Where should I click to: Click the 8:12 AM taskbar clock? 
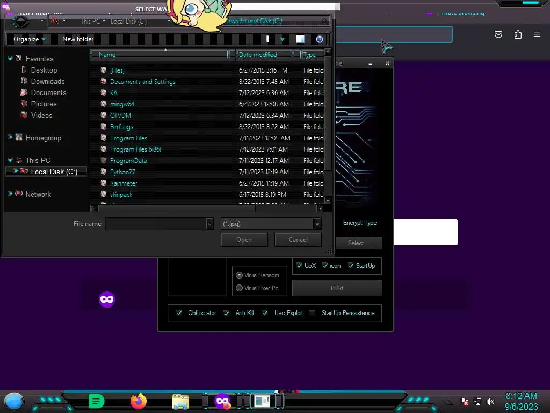(x=521, y=396)
